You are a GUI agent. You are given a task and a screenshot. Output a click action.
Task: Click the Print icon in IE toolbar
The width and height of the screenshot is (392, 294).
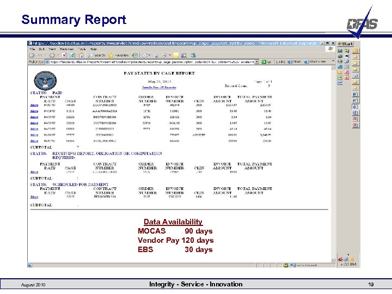click(x=156, y=55)
